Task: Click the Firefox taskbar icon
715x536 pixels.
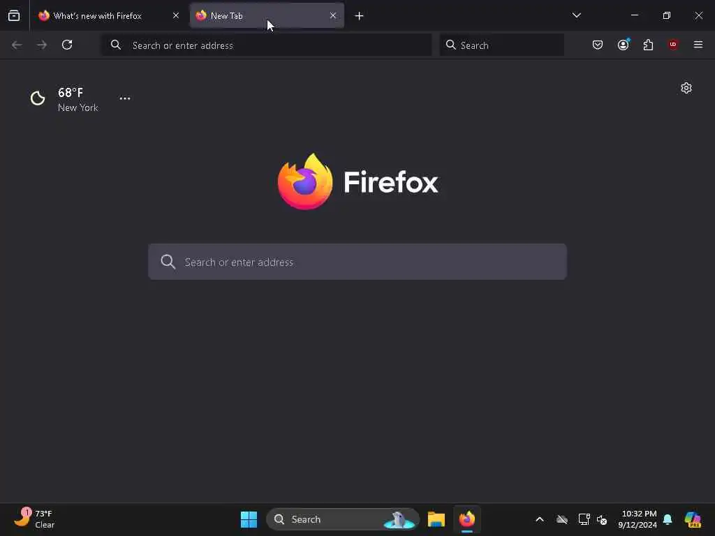Action: pos(467,519)
